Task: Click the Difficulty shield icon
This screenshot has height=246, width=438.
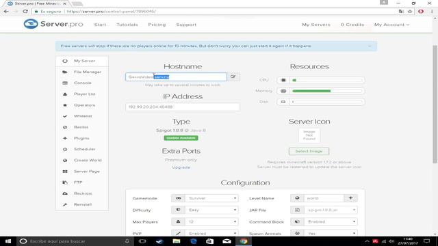Action: [178, 210]
